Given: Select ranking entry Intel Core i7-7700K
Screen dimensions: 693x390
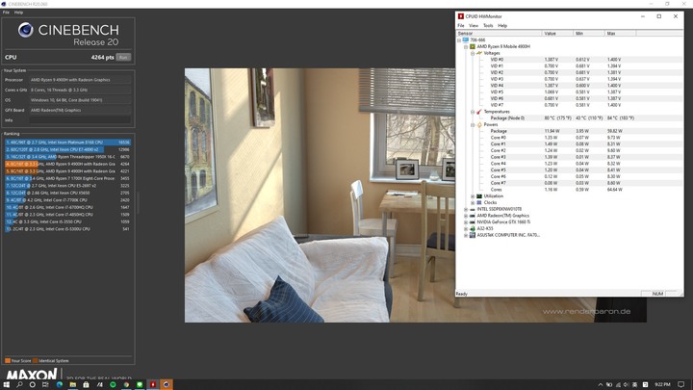Looking at the screenshot, I should click(67, 200).
